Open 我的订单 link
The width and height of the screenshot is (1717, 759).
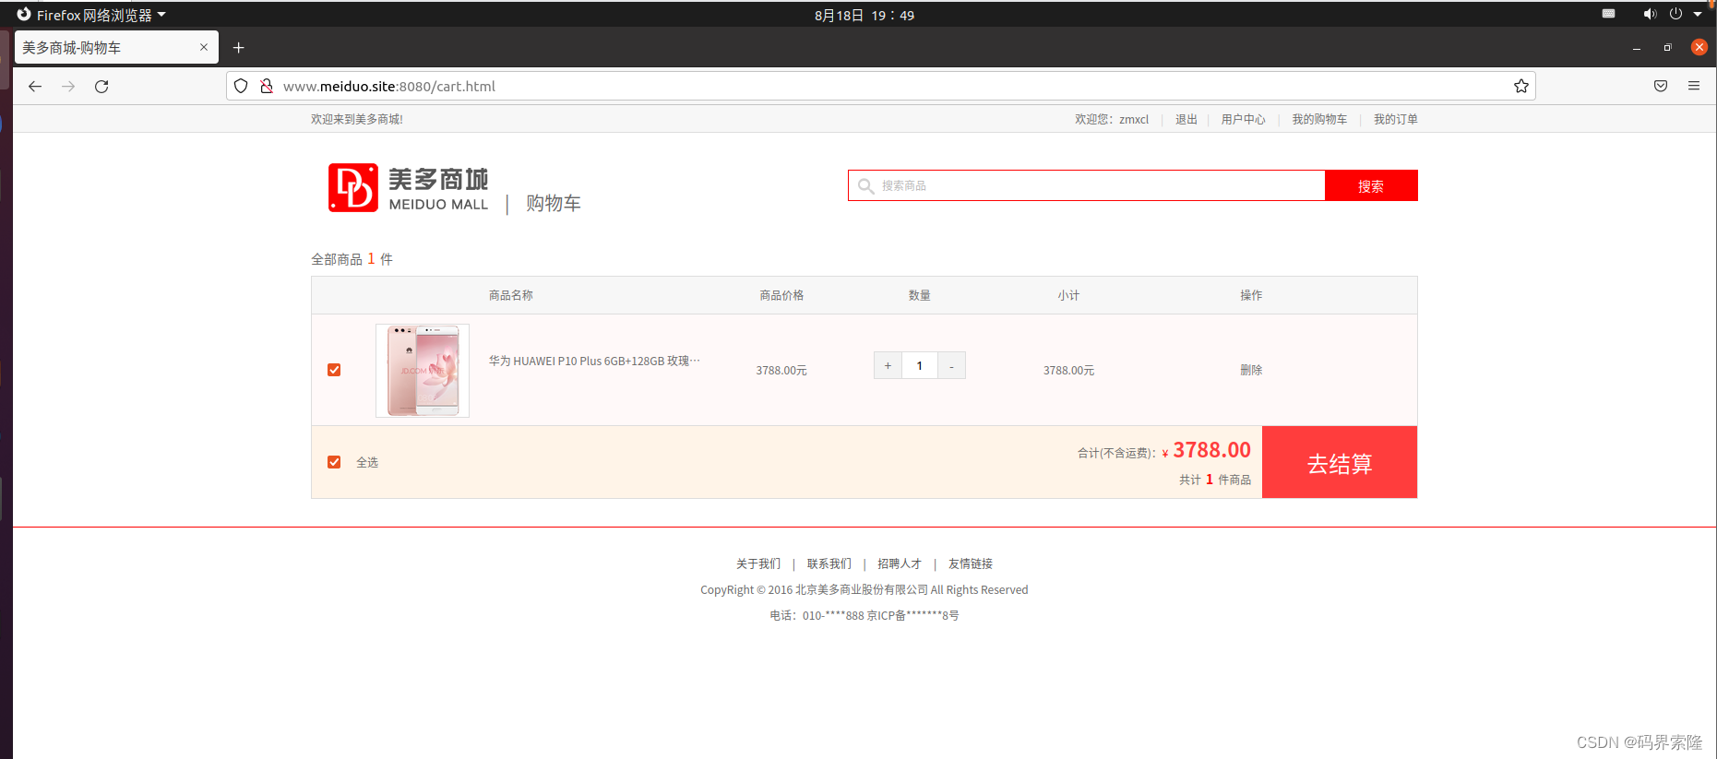click(1395, 119)
